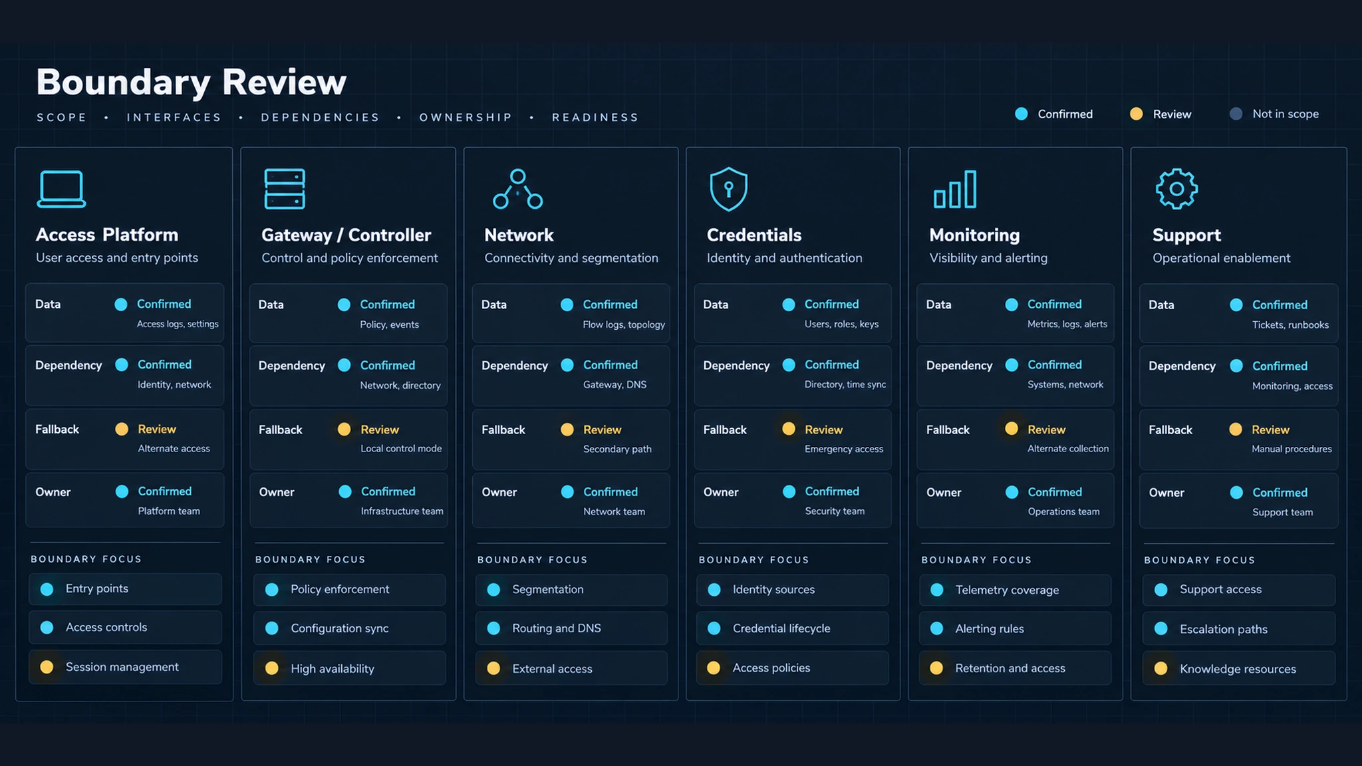The image size is (1362, 766).
Task: Click the Routing and DNS focus item
Action: pyautogui.click(x=571, y=628)
